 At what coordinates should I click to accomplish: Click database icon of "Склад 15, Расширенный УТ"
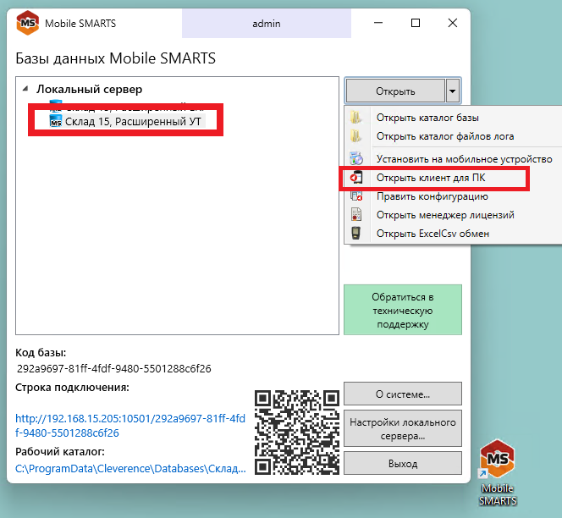click(x=56, y=122)
